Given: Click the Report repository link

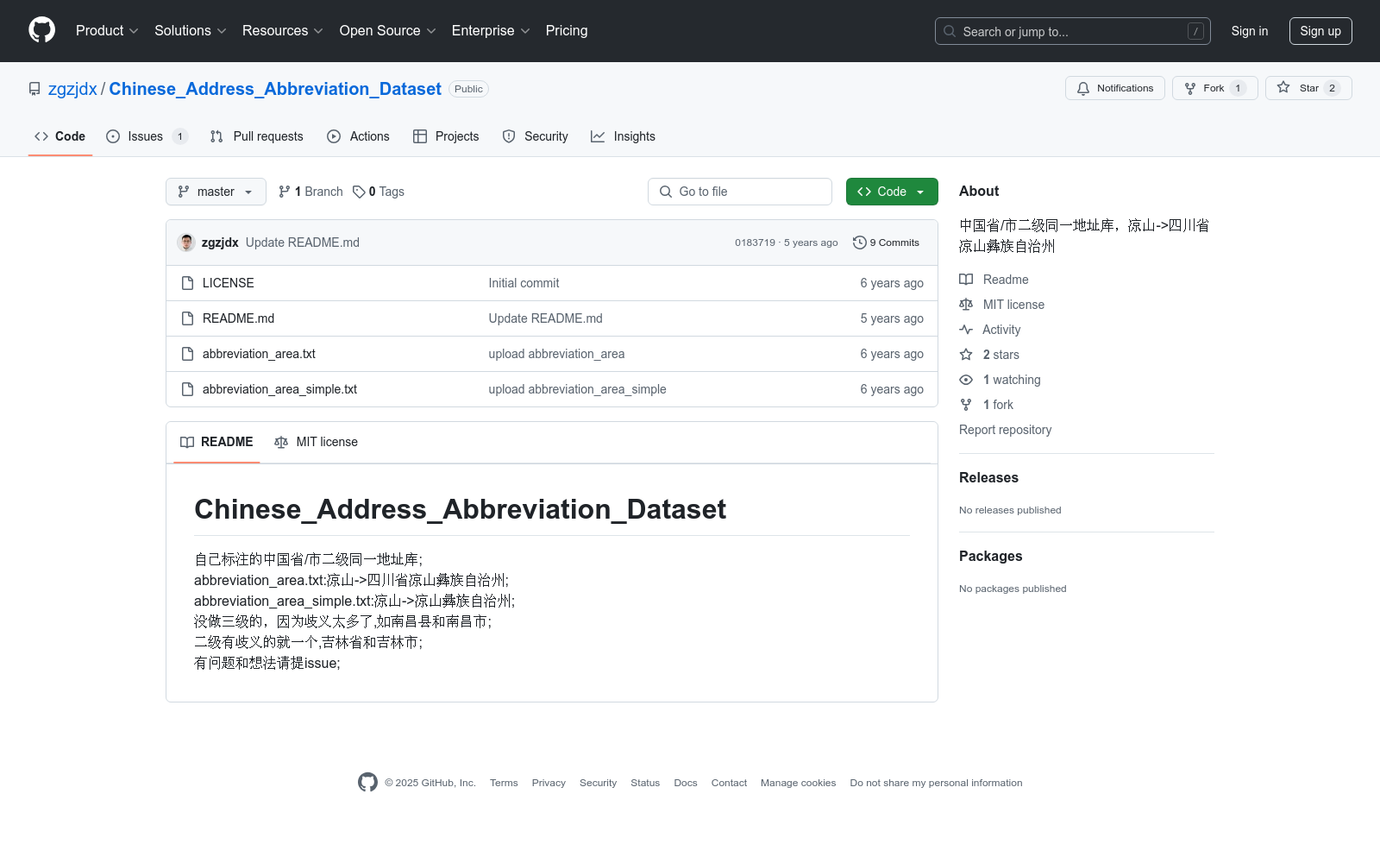Looking at the screenshot, I should point(1006,430).
